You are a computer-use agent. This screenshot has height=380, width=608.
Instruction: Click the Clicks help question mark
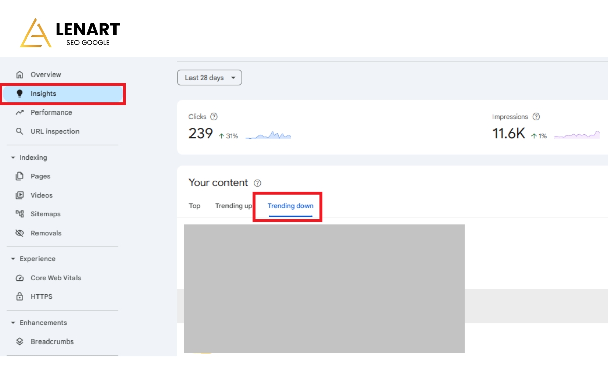[x=214, y=117]
